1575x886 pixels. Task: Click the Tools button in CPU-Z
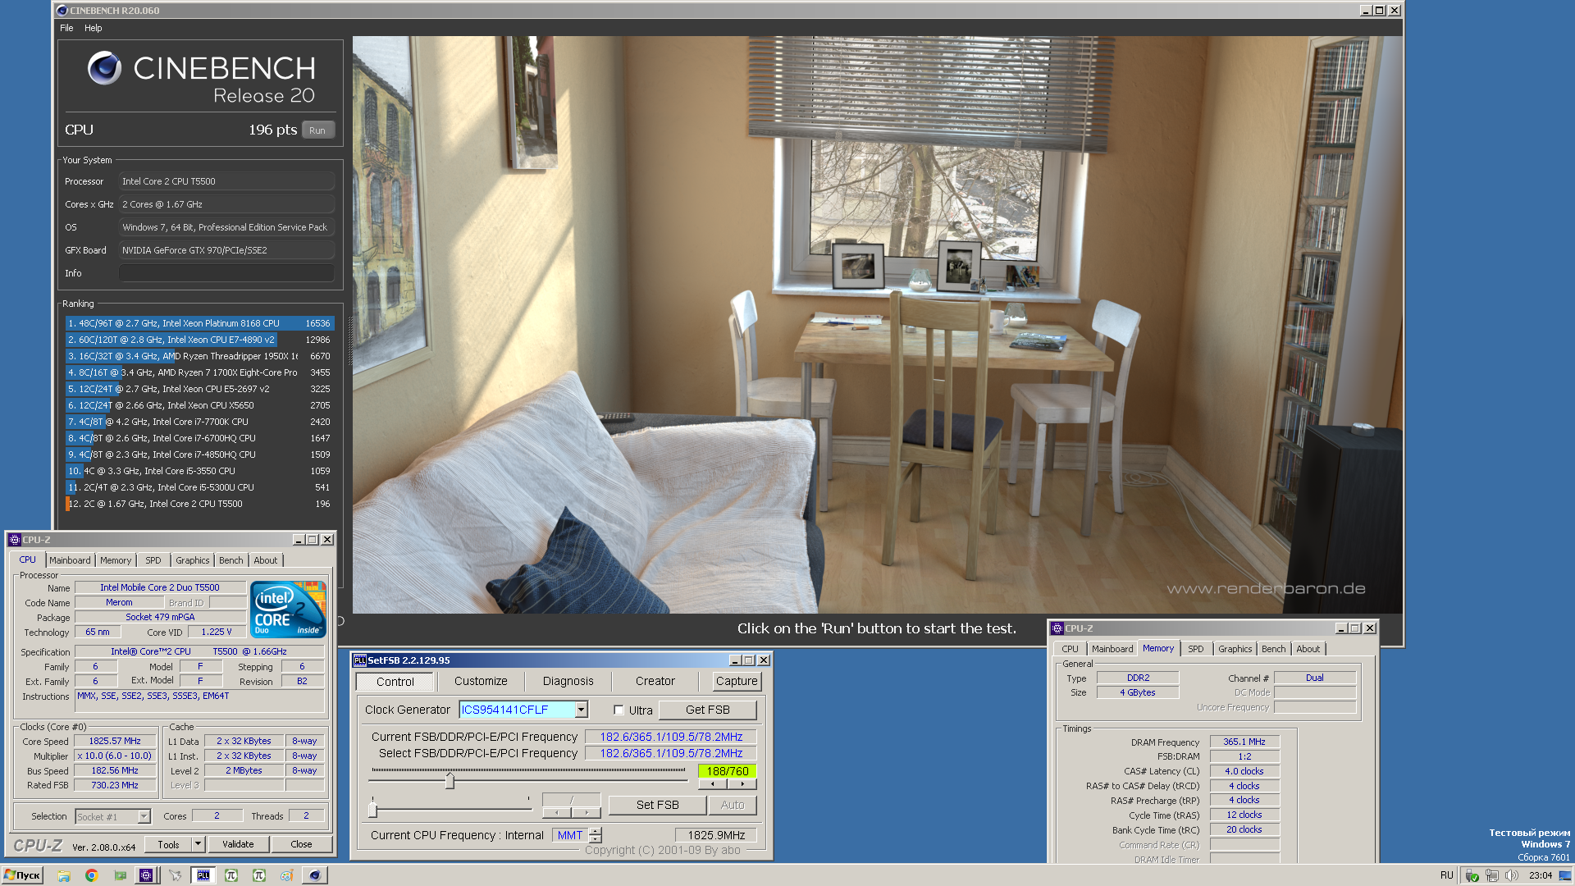169,844
